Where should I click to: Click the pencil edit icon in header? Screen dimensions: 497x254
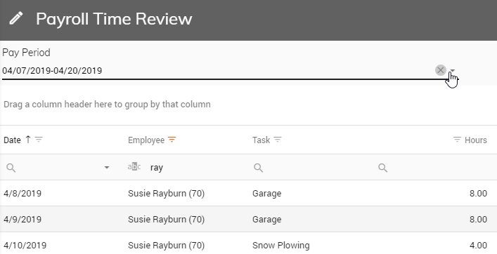pyautogui.click(x=16, y=18)
